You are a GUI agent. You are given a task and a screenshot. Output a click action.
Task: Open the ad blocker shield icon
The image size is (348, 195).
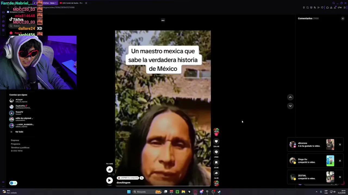[x=311, y=8]
